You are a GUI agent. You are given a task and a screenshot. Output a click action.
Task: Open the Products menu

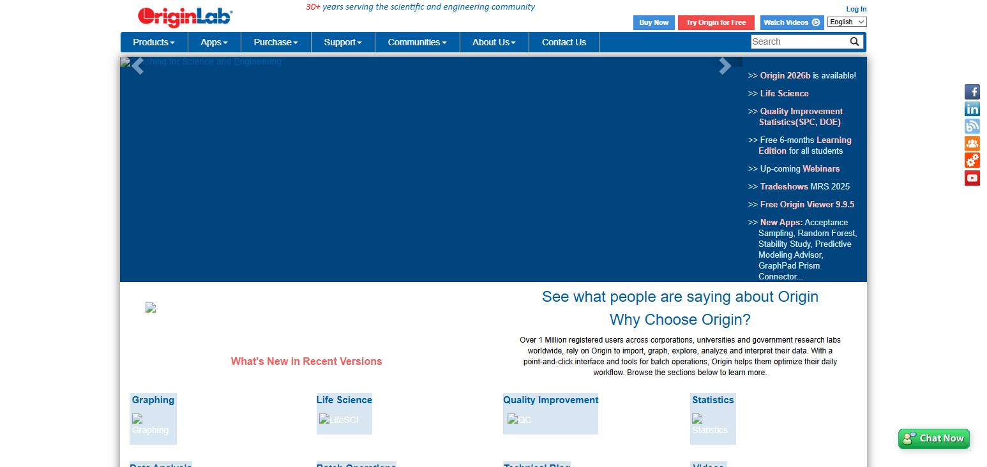(x=154, y=42)
